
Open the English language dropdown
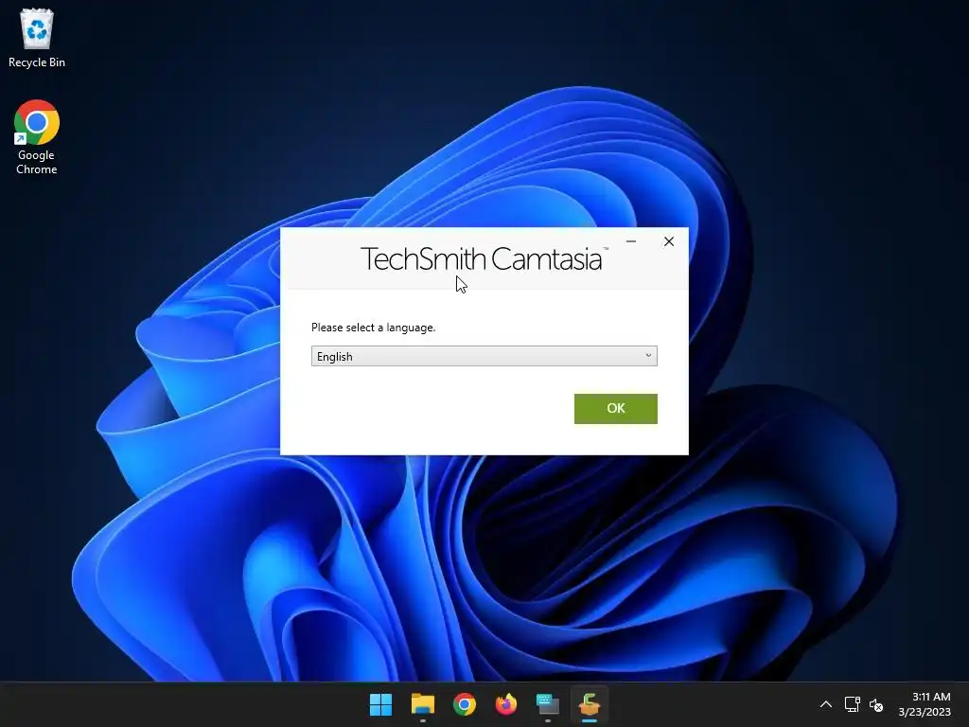pos(484,356)
